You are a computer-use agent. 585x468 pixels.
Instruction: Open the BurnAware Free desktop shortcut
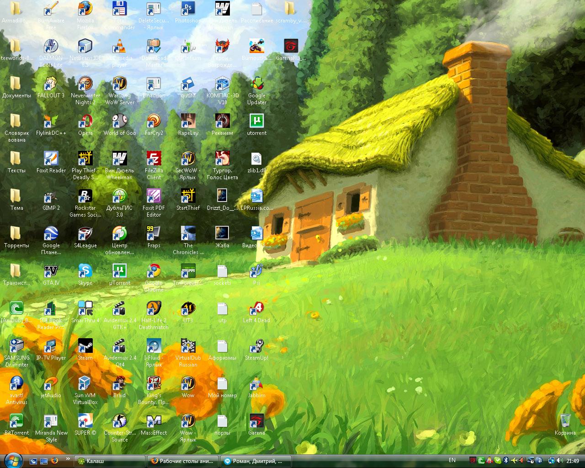tap(51, 16)
